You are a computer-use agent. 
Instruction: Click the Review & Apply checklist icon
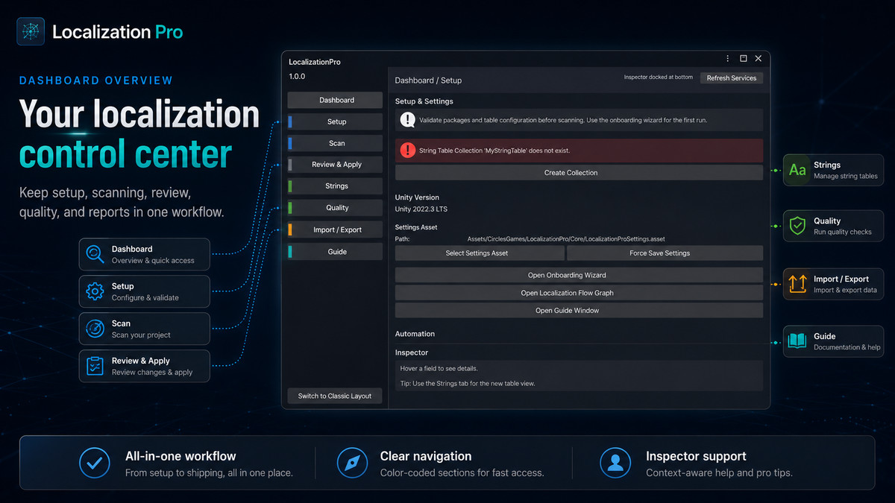coord(95,366)
